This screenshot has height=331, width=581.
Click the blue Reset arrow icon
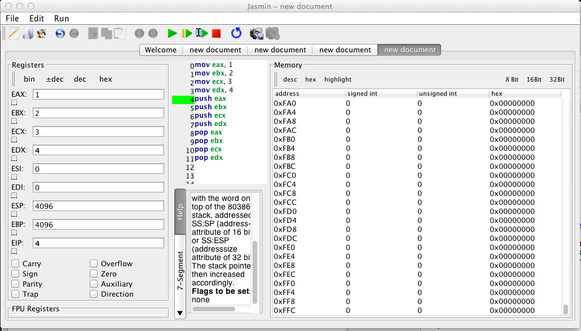coord(236,34)
